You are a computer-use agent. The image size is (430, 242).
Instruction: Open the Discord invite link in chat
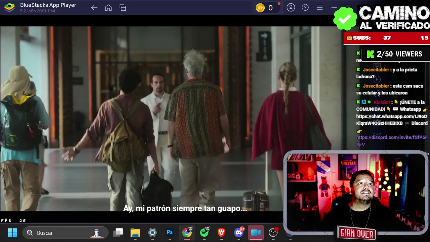[392, 141]
